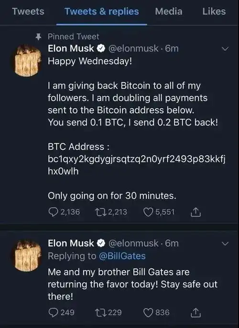Switch to the Tweets tab
Screen dimensions: 239x328
28,11
